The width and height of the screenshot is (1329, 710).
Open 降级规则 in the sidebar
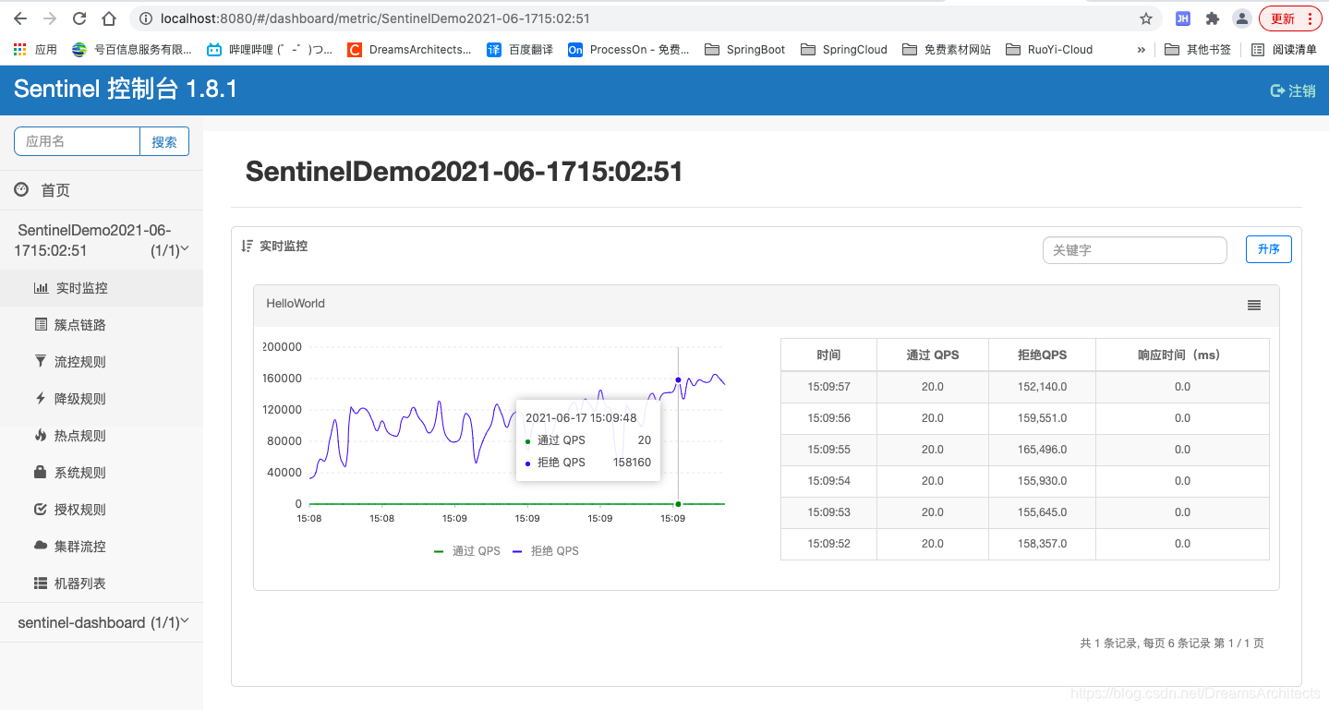pos(102,399)
